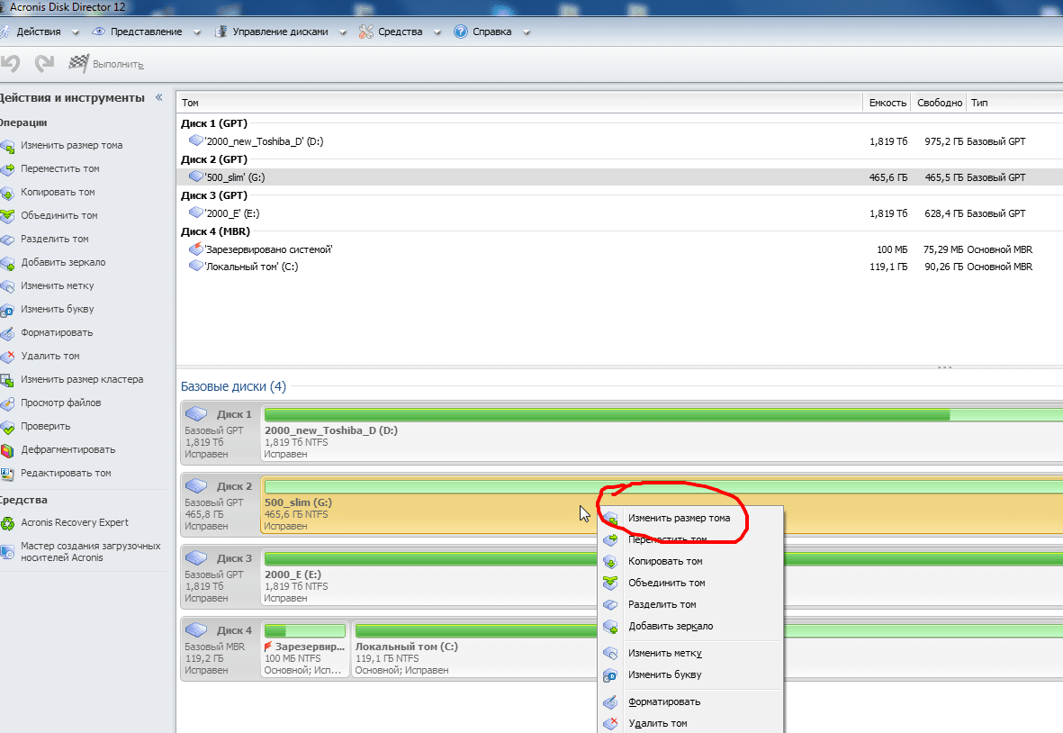This screenshot has height=733, width=1063.
Task: Click the Redo arrow icon in toolbar
Action: coord(44,64)
